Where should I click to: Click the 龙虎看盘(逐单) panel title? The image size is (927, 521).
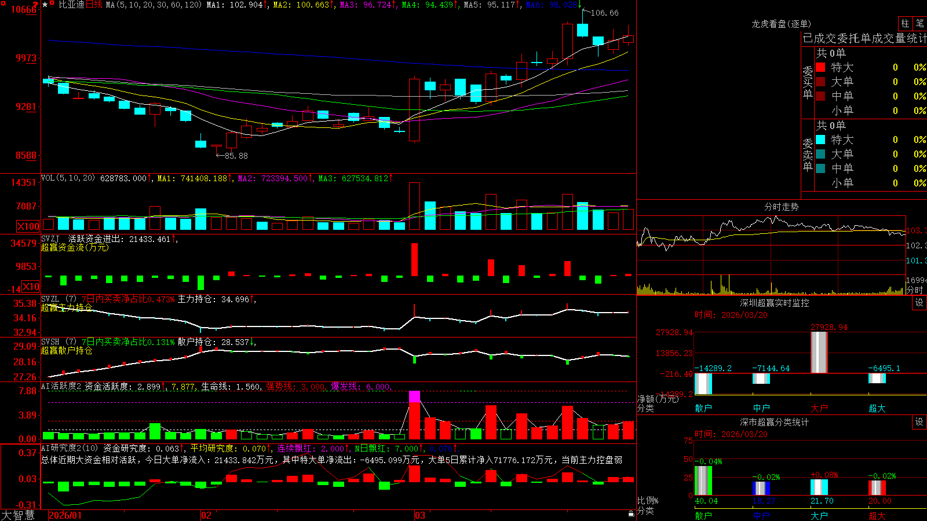tap(781, 24)
